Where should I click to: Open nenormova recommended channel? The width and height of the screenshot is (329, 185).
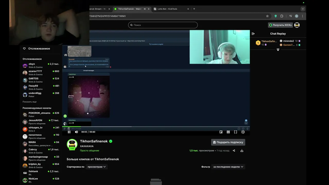[41, 136]
